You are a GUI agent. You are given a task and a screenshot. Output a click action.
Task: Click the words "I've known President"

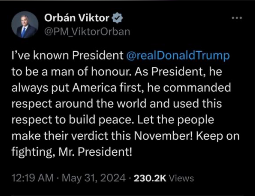pyautogui.click(x=67, y=56)
